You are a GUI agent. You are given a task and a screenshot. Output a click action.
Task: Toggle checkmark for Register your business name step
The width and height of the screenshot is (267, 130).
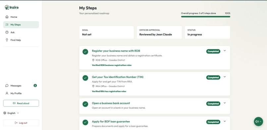click(x=85, y=52)
